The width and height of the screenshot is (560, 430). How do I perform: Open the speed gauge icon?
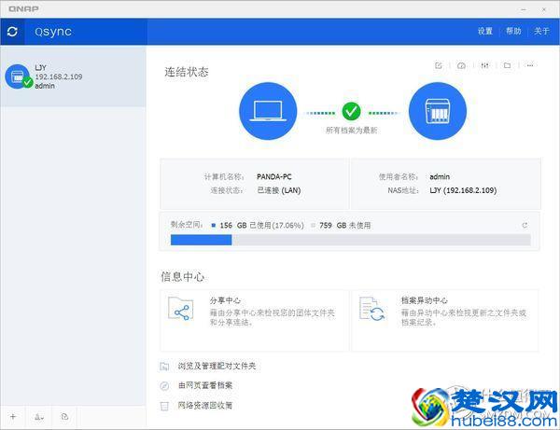coord(461,65)
